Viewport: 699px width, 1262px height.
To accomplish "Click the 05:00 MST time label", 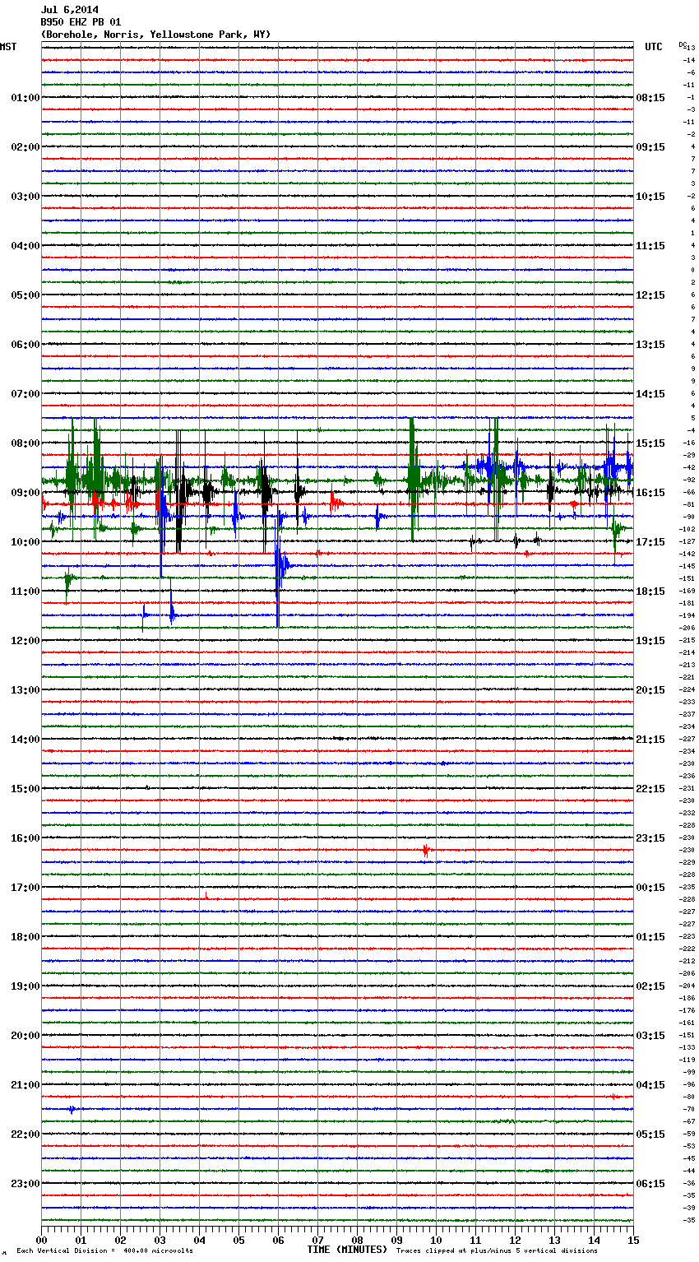I will coord(25,295).
